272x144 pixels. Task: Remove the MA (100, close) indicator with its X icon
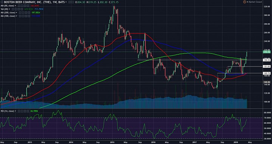[x=29, y=16]
